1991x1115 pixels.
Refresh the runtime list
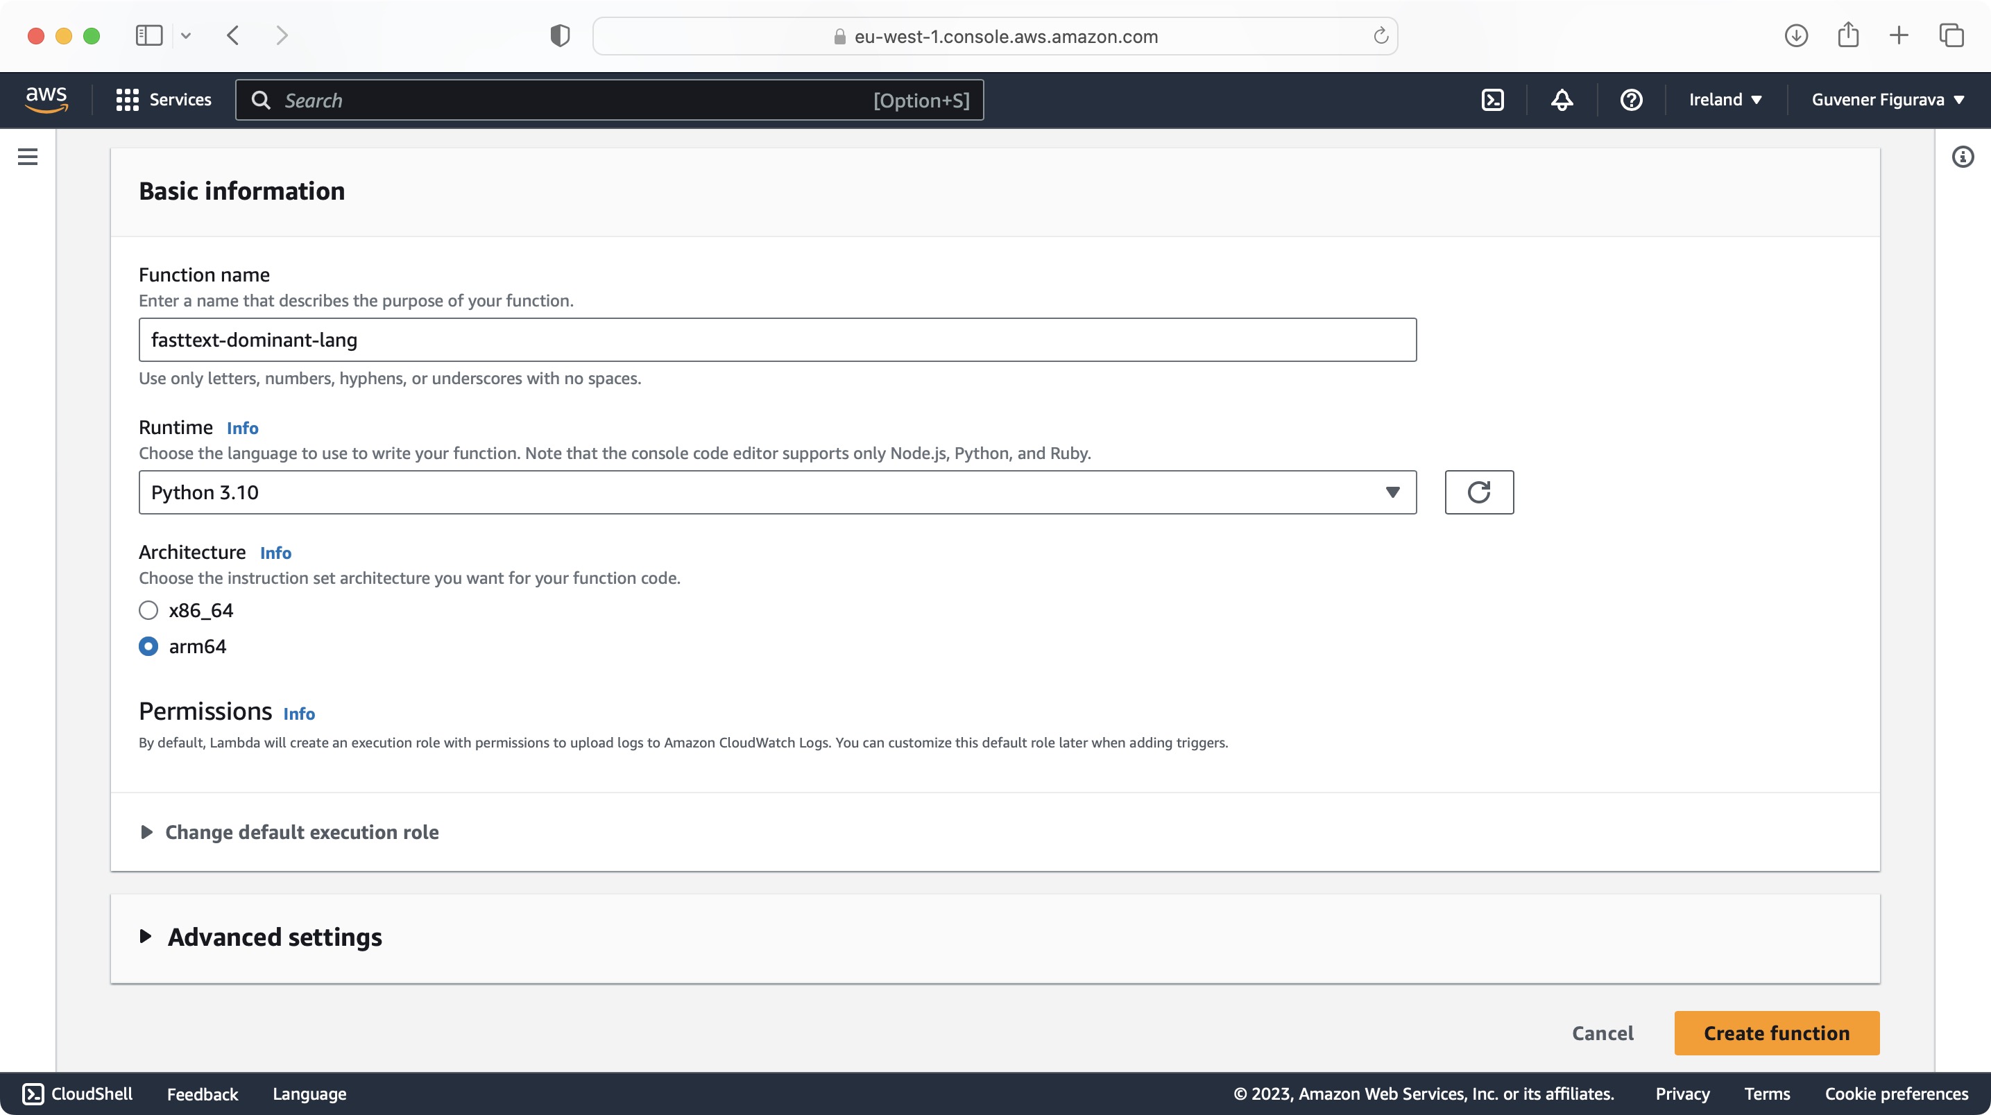tap(1478, 492)
